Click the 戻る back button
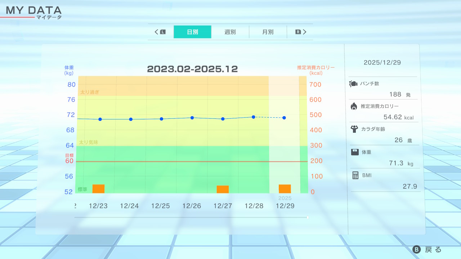Screen dimensions: 461x259 [x=427, y=250]
